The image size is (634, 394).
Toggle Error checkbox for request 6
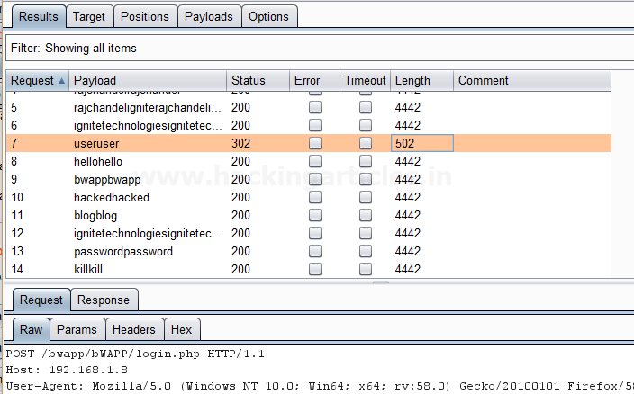click(315, 125)
